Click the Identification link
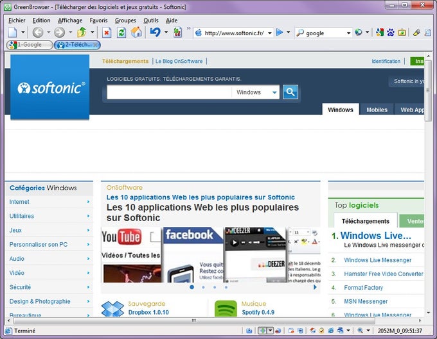This screenshot has height=339, width=437. click(x=386, y=61)
